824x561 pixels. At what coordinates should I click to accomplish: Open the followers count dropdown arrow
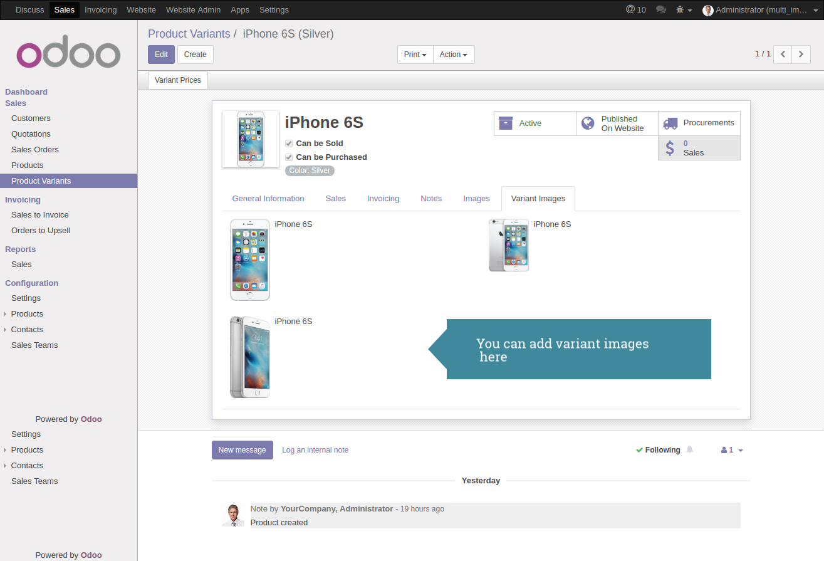click(741, 451)
